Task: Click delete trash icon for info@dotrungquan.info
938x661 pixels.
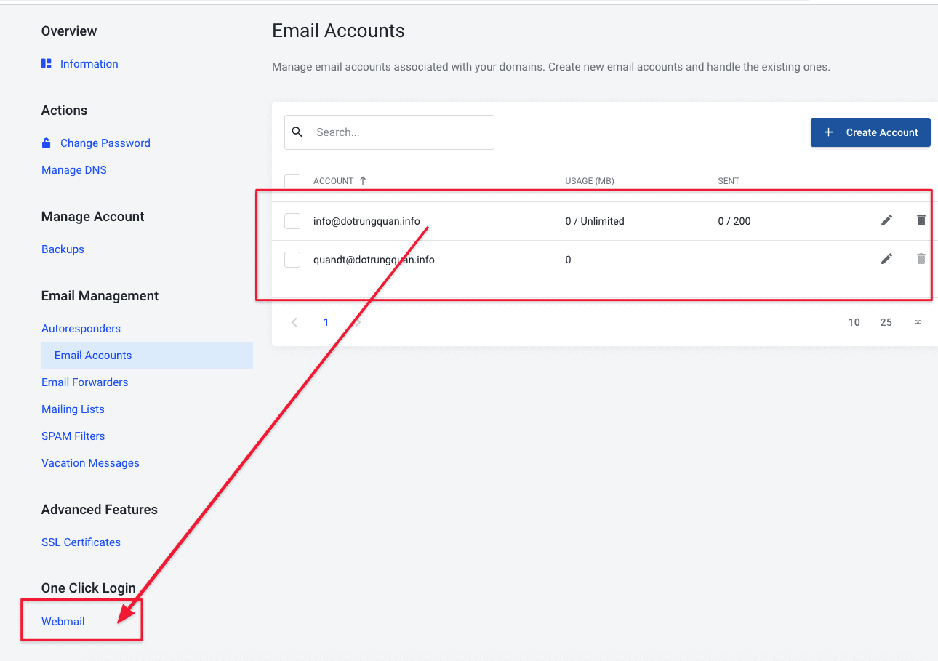Action: pos(921,220)
